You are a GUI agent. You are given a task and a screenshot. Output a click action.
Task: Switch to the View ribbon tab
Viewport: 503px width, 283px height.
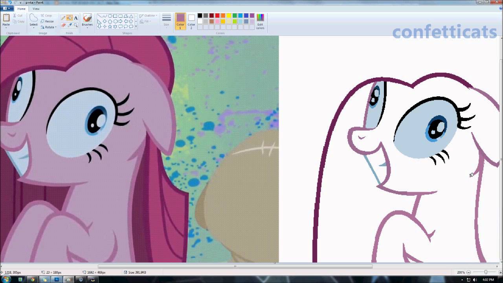pos(36,9)
